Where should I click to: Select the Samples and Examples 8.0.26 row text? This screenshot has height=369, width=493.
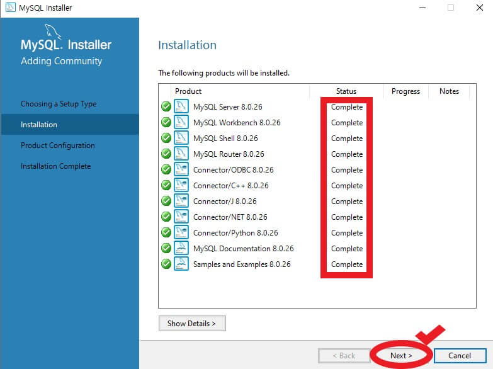[242, 264]
